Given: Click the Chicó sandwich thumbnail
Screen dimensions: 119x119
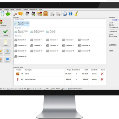Looking at the screenshot, I should [x=18, y=74].
